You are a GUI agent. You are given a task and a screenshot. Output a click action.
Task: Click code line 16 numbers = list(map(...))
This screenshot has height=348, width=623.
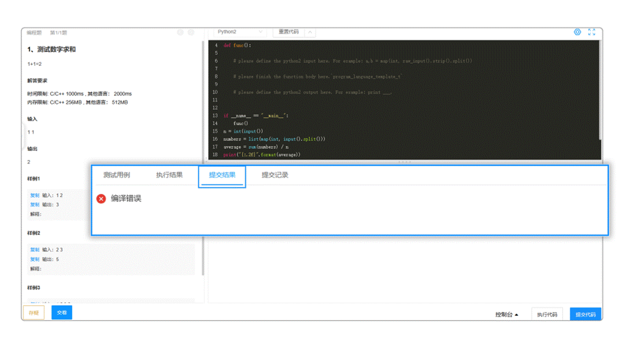(274, 139)
